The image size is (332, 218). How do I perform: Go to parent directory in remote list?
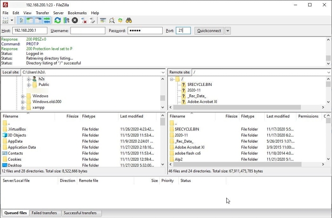174,123
